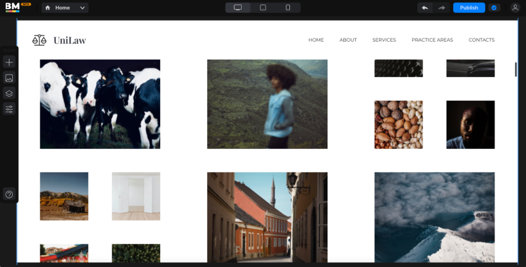526x267 pixels.
Task: Go to HOME navigation item
Action: pos(316,40)
